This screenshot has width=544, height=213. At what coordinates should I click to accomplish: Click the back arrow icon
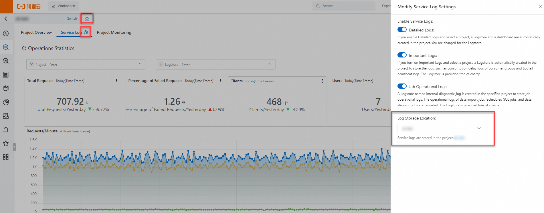point(6,19)
